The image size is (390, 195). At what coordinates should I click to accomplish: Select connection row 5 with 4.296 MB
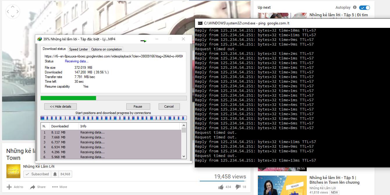111,152
